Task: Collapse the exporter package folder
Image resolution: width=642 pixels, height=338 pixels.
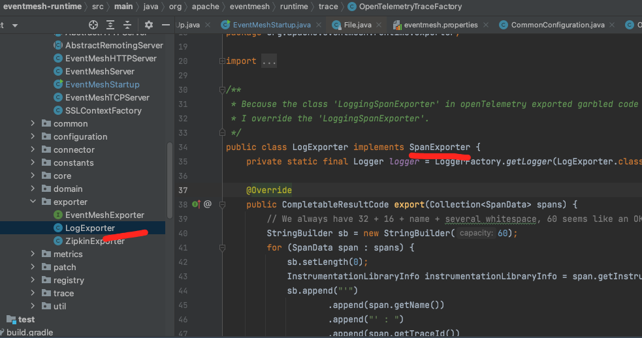Action: pos(33,202)
